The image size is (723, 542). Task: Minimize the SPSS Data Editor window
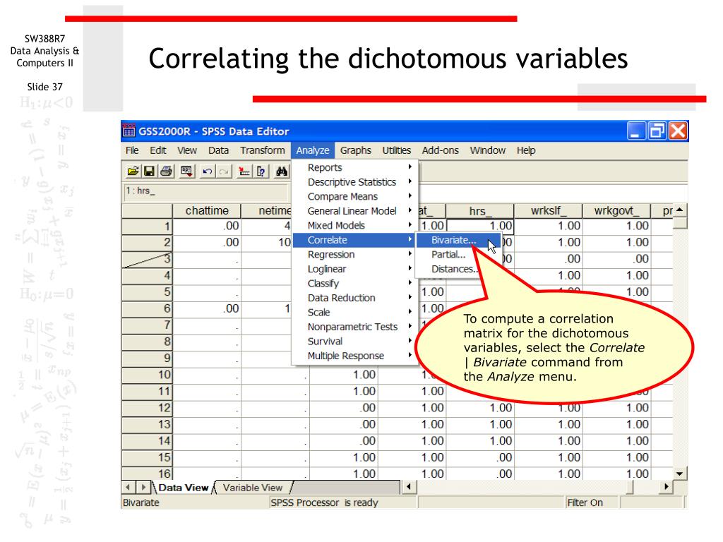point(636,131)
